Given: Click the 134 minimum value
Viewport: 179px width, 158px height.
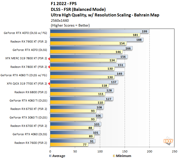Looking at the screenshot, I should [x=112, y=60].
